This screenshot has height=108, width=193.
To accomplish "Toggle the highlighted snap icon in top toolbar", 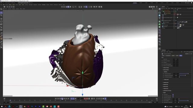I will point(87,7).
